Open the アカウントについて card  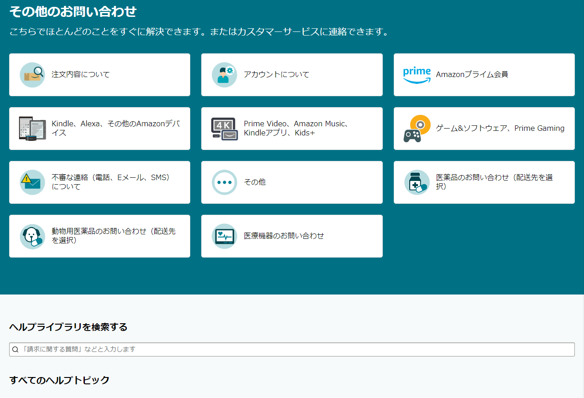pyautogui.click(x=292, y=75)
